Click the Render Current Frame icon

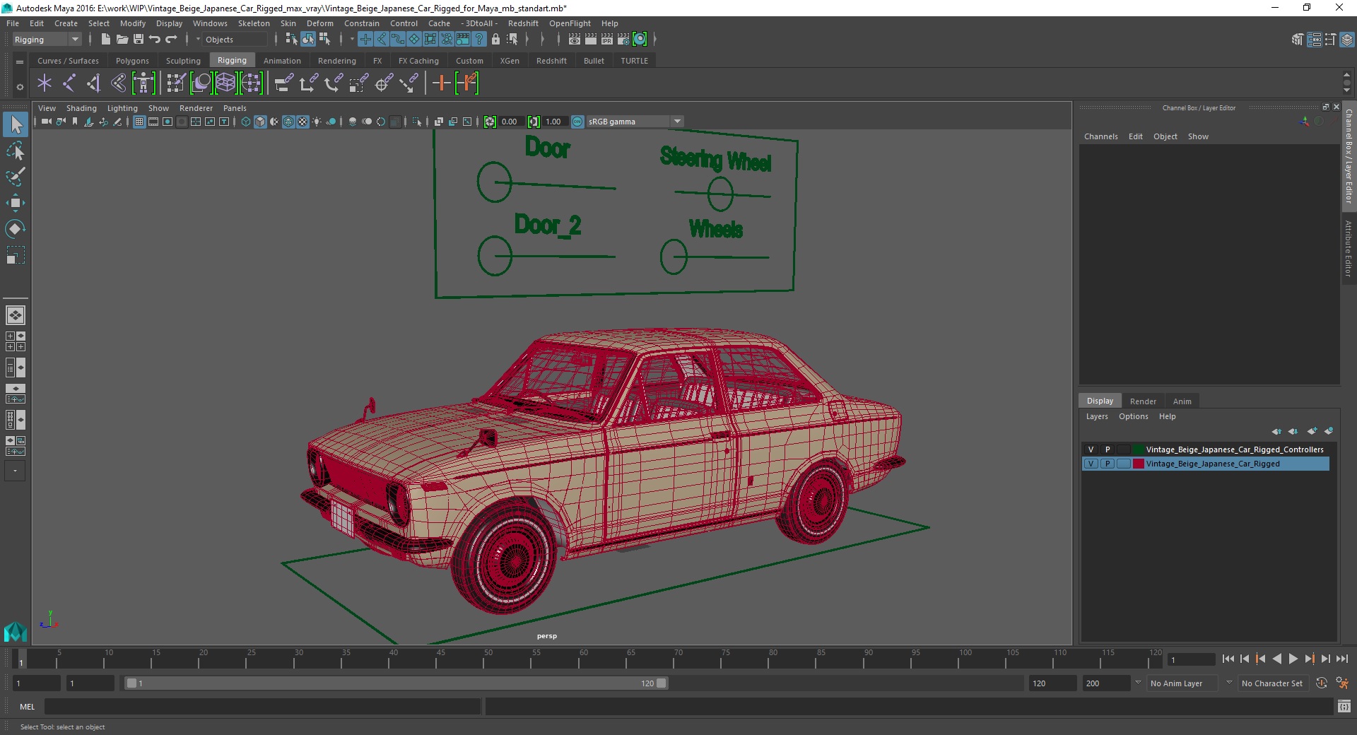pyautogui.click(x=591, y=40)
